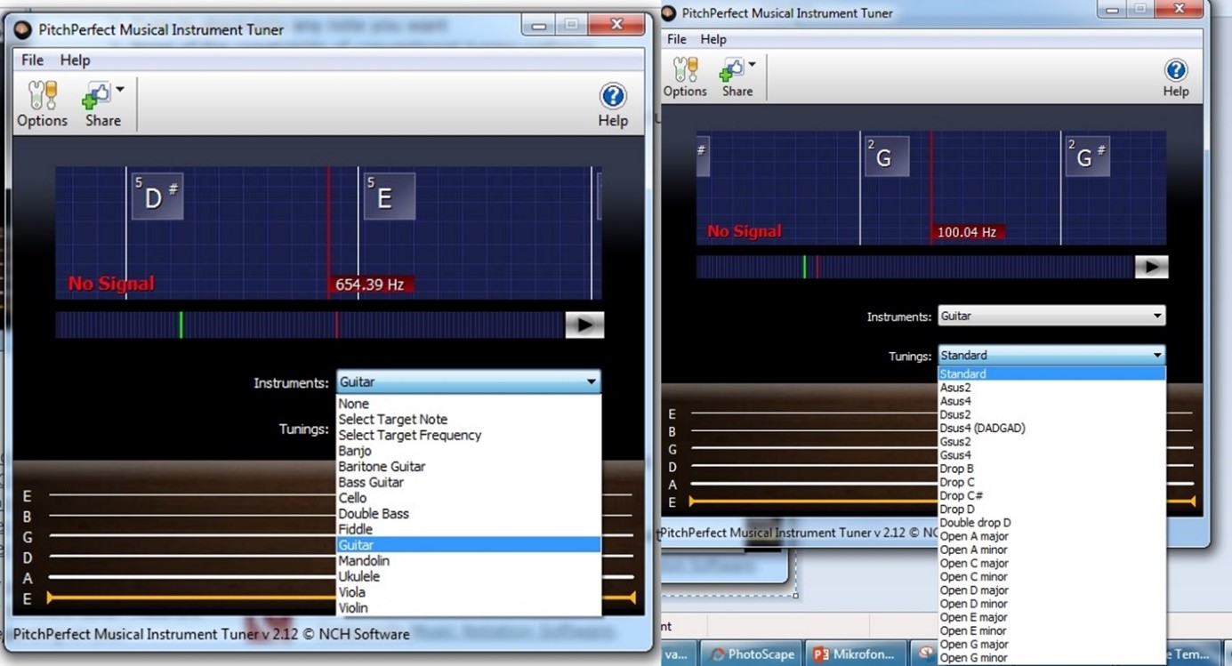This screenshot has width=1232, height=666.
Task: Choose Dsus4 (DADGAD) tuning option
Action: (x=982, y=428)
